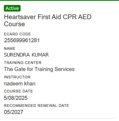Click the COURSE DATE label
The width and height of the screenshot is (119, 121).
(x=18, y=91)
